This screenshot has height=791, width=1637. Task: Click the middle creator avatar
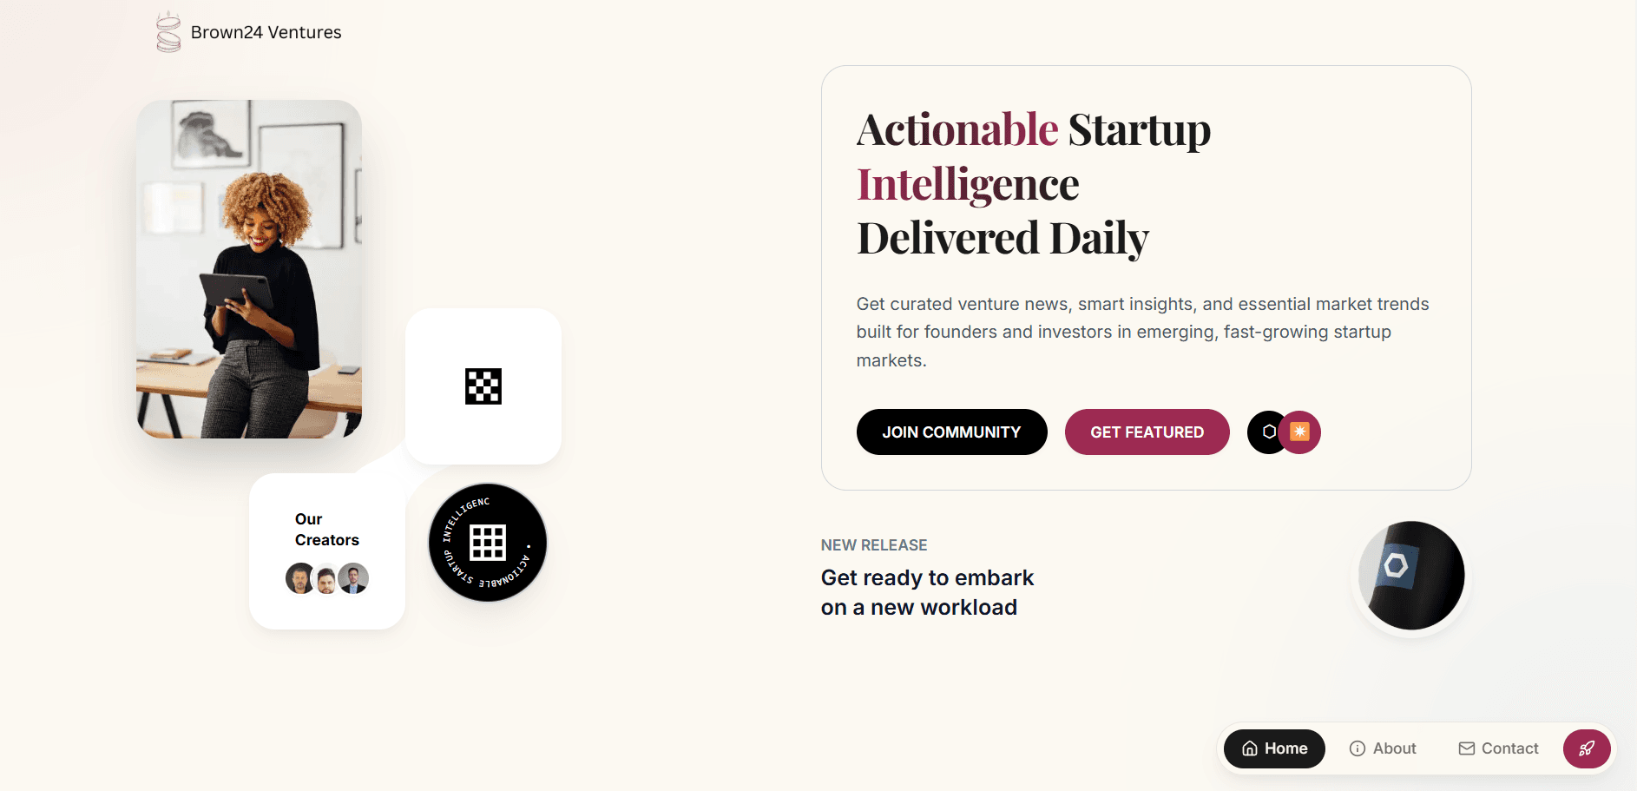(326, 578)
